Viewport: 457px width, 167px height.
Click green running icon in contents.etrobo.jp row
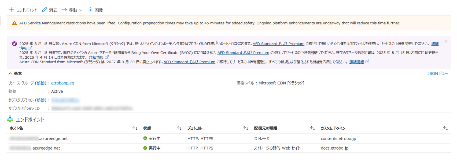pyautogui.click(x=145, y=138)
